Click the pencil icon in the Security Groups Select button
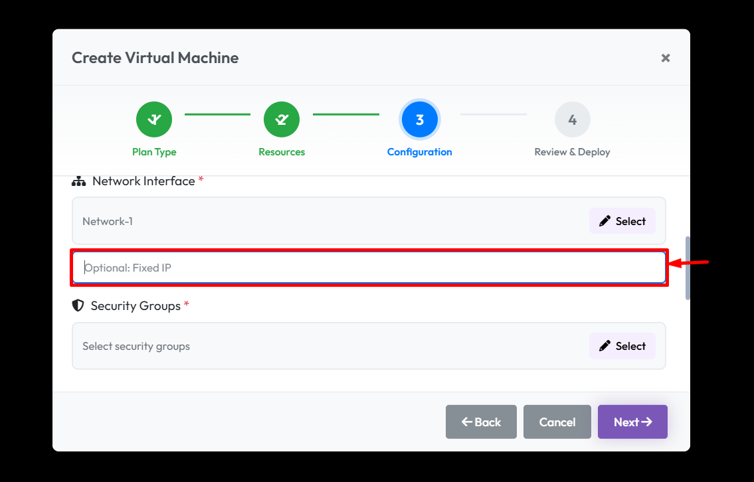Viewport: 754px width, 482px height. point(605,346)
